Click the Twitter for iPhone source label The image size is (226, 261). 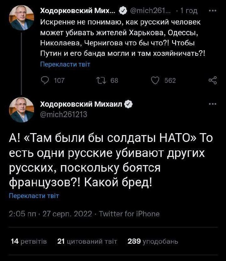(129, 214)
